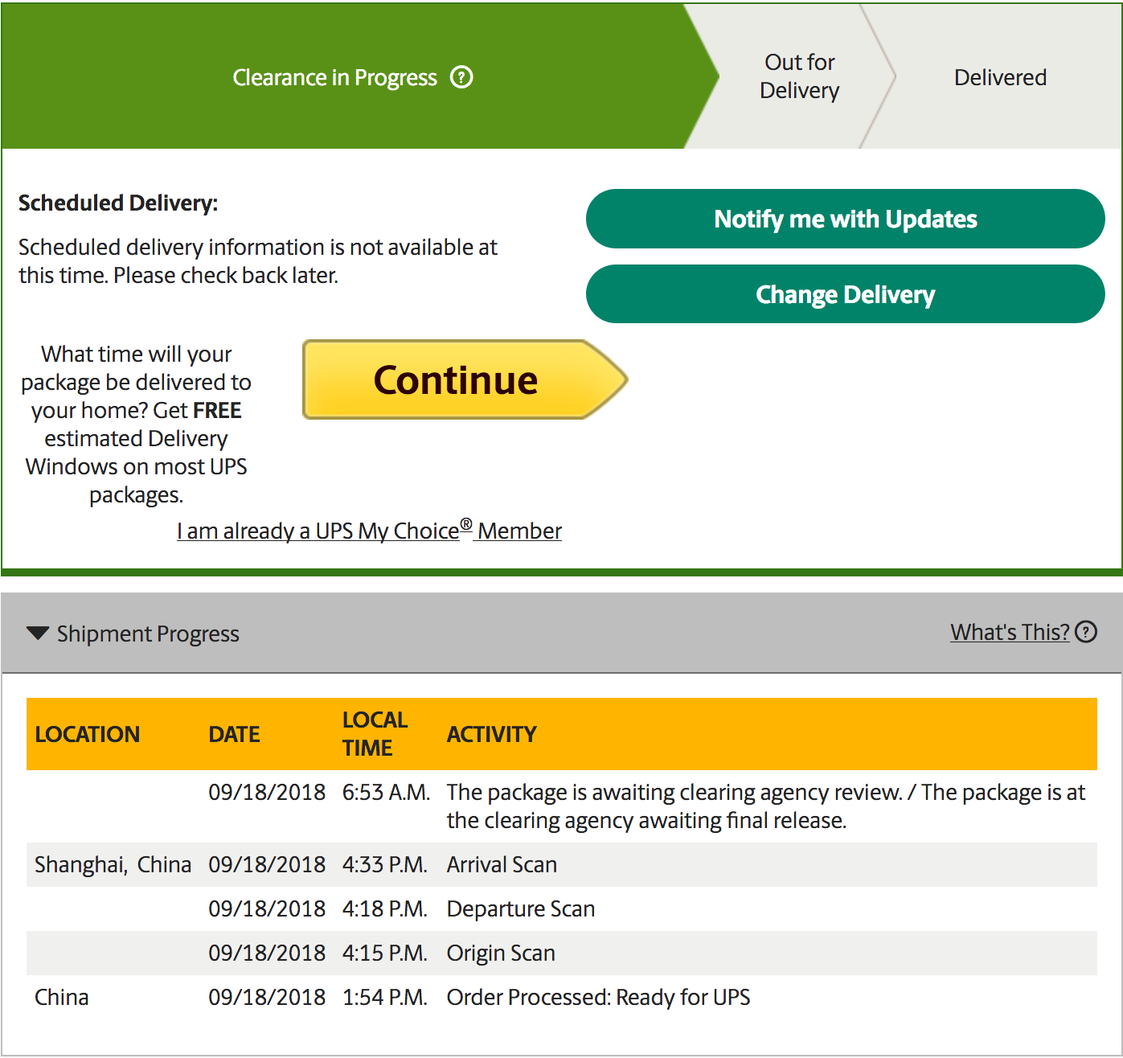Click the awaiting clearing agency review text
Viewport: 1123px width, 1058px height.
pyautogui.click(x=766, y=806)
